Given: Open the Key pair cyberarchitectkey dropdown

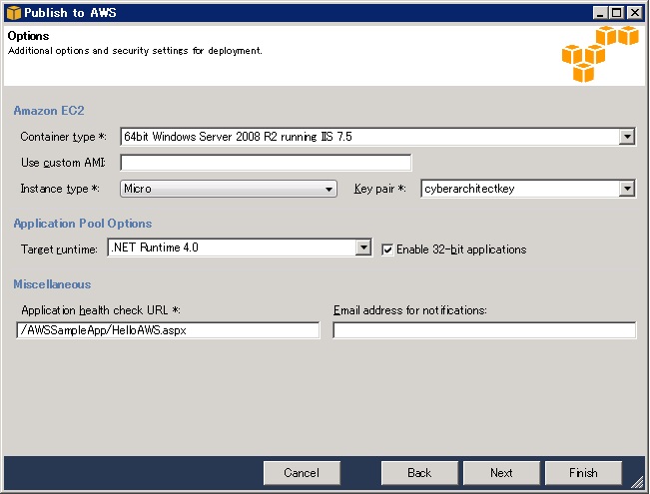Looking at the screenshot, I should [x=528, y=189].
